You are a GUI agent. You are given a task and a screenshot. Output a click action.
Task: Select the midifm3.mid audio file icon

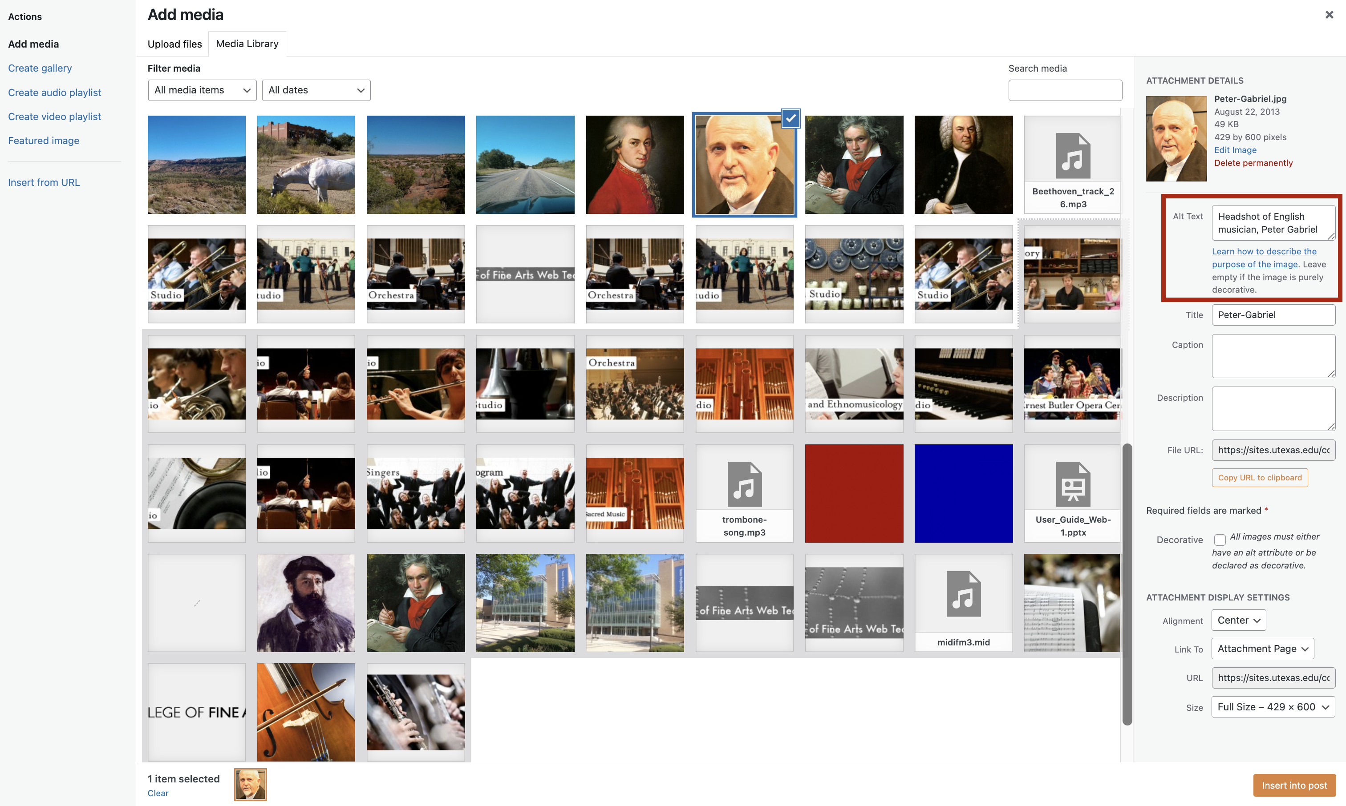(x=963, y=594)
